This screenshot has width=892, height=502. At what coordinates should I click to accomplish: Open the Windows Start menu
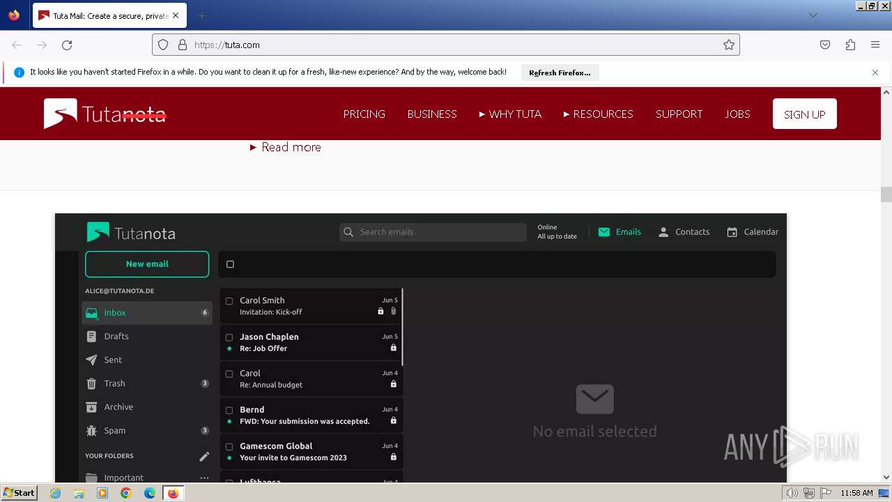19,493
